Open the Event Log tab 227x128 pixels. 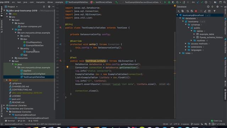(x=217, y=121)
